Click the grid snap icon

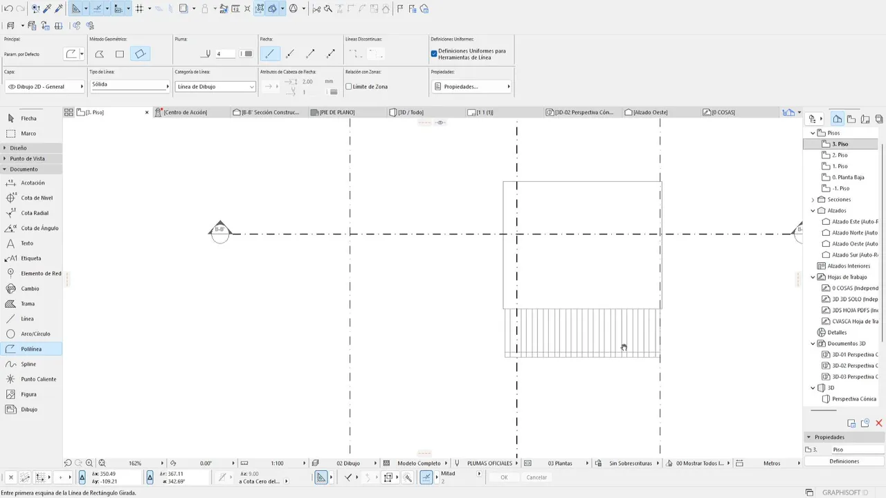(x=139, y=9)
